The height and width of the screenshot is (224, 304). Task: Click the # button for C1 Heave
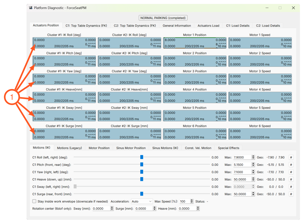[x=291, y=179]
